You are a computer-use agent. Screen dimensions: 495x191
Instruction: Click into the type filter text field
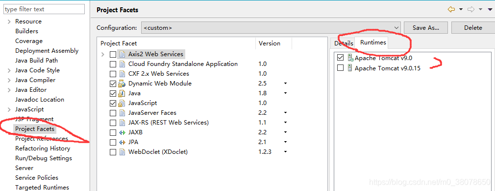tap(44, 9)
